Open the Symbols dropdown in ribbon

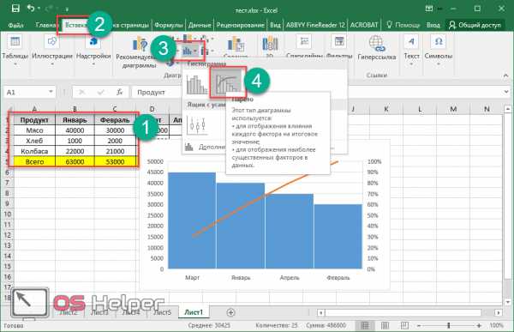[439, 51]
